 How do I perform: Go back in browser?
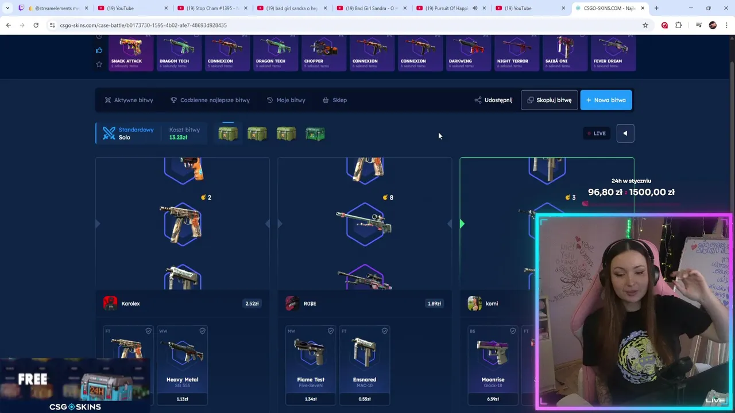(x=9, y=25)
